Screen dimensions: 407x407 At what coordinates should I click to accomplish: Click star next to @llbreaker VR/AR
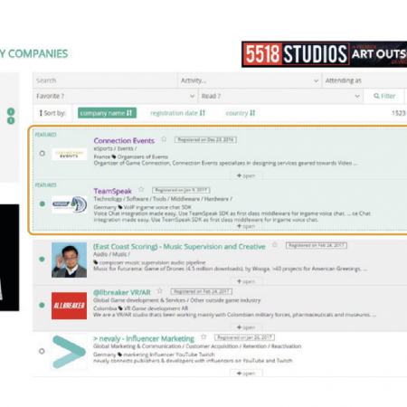point(160,290)
